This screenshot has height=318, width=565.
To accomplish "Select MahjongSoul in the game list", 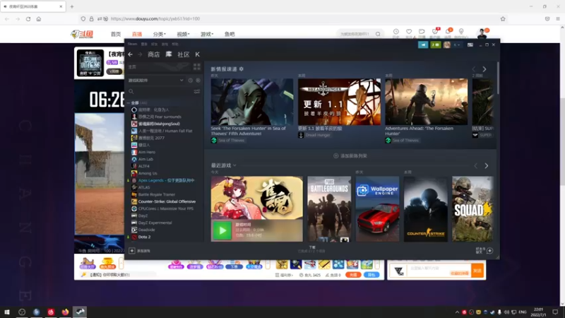I will click(155, 124).
